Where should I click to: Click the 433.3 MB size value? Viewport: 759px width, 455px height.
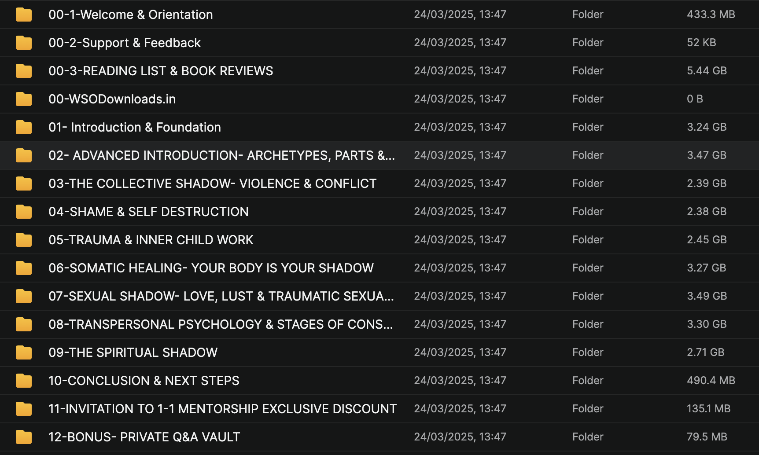711,15
